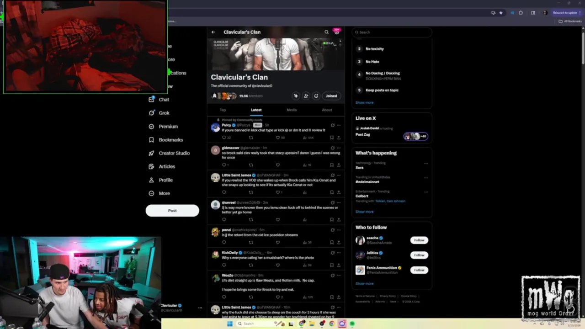
Task: Like WeeZo's post about JJ's diet
Action: coord(277,297)
